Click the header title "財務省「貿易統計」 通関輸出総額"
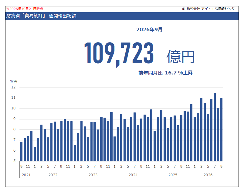The width and height of the screenshot is (244, 193). tap(41, 16)
